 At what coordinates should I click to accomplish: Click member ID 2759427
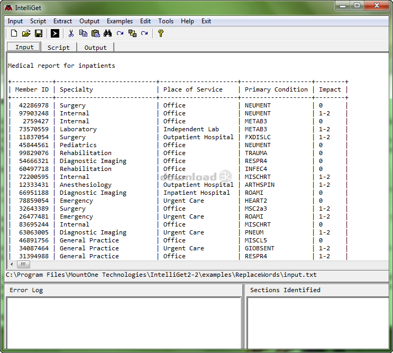35,121
